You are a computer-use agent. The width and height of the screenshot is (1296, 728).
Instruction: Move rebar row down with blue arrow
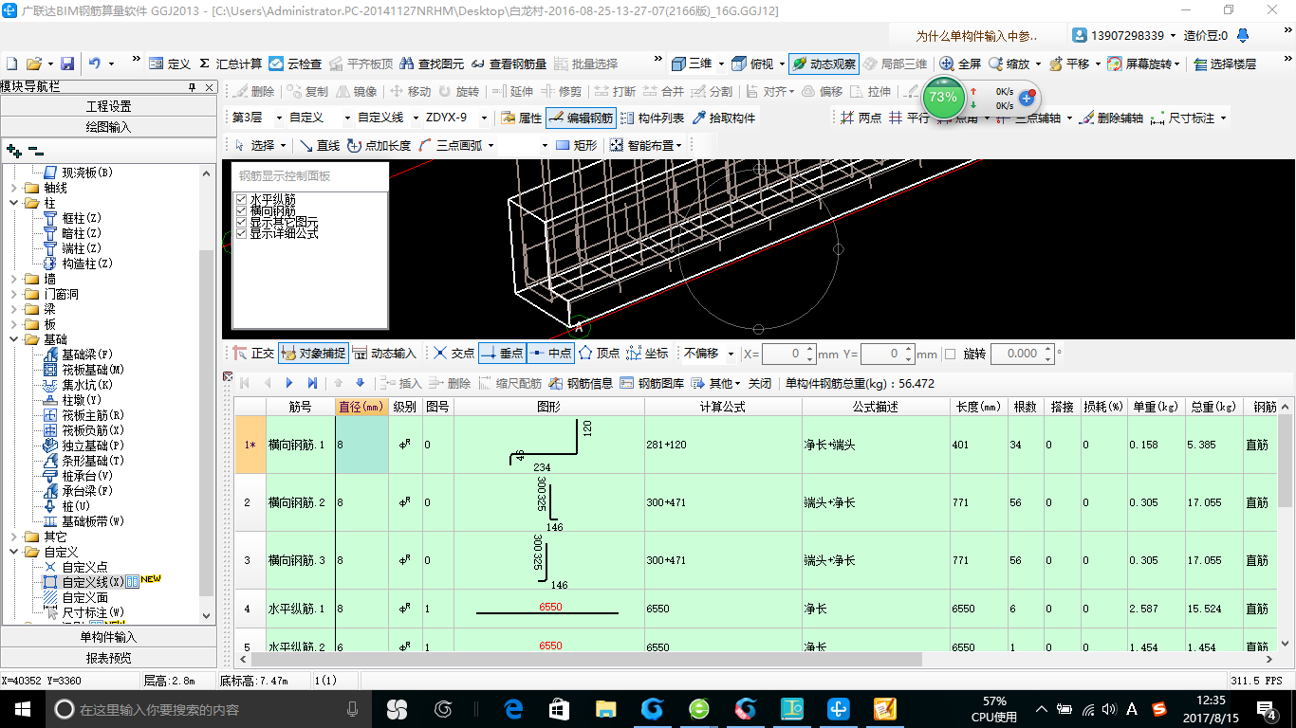tap(360, 383)
